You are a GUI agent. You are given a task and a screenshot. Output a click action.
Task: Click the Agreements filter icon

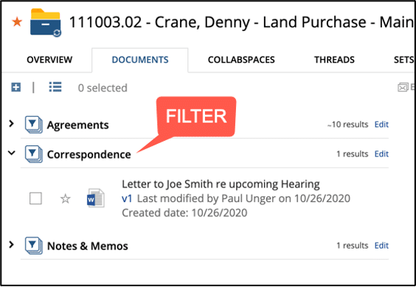(x=34, y=125)
